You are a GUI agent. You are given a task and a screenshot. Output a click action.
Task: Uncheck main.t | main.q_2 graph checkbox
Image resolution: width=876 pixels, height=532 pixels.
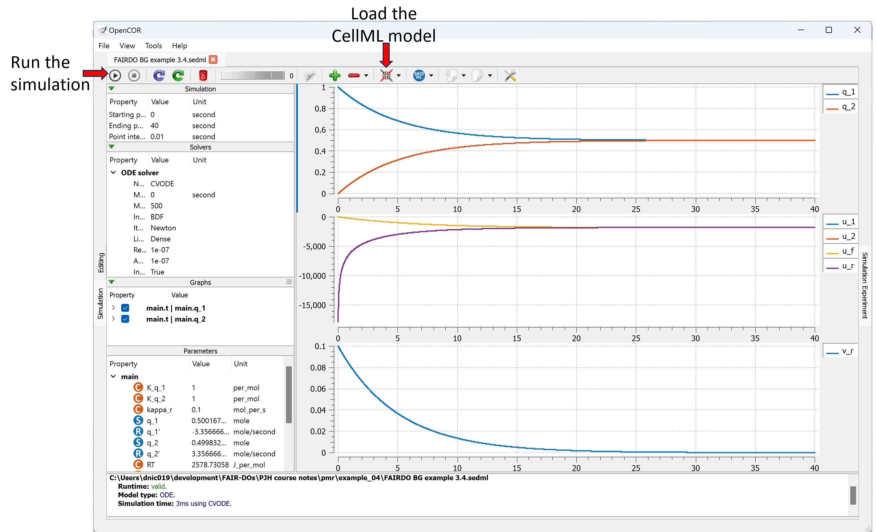[125, 319]
